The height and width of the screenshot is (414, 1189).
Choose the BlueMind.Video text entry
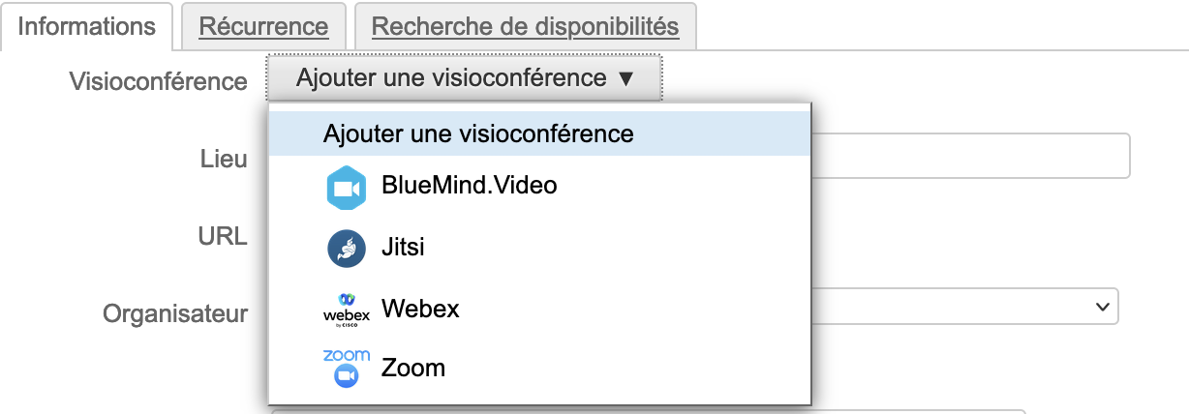pos(470,184)
